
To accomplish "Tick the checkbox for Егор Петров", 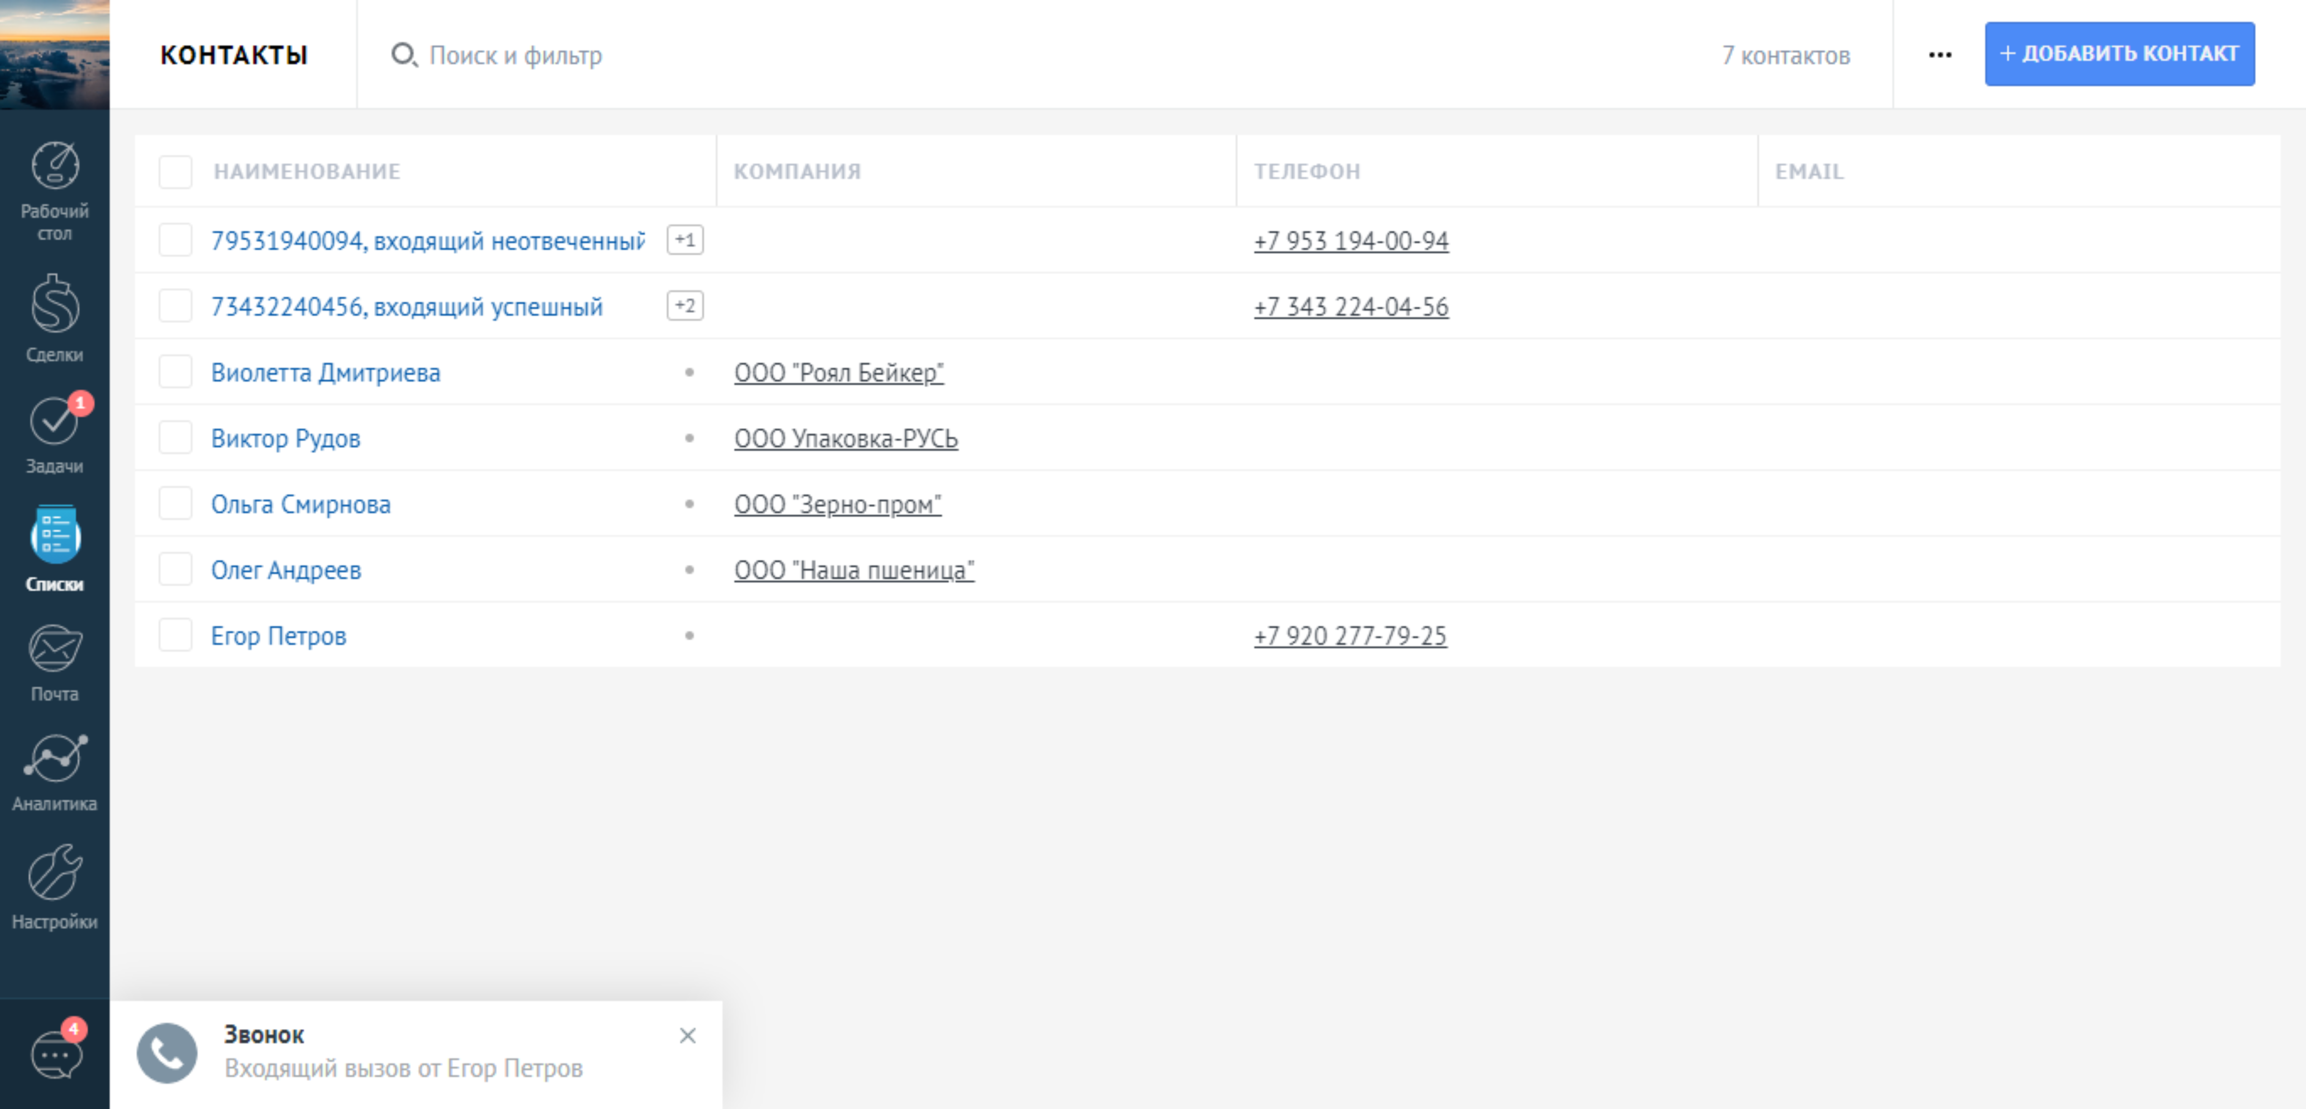I will coord(176,635).
